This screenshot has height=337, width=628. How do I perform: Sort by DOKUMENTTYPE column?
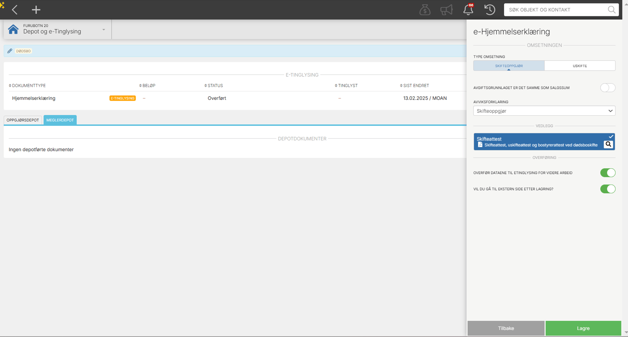[x=27, y=86]
